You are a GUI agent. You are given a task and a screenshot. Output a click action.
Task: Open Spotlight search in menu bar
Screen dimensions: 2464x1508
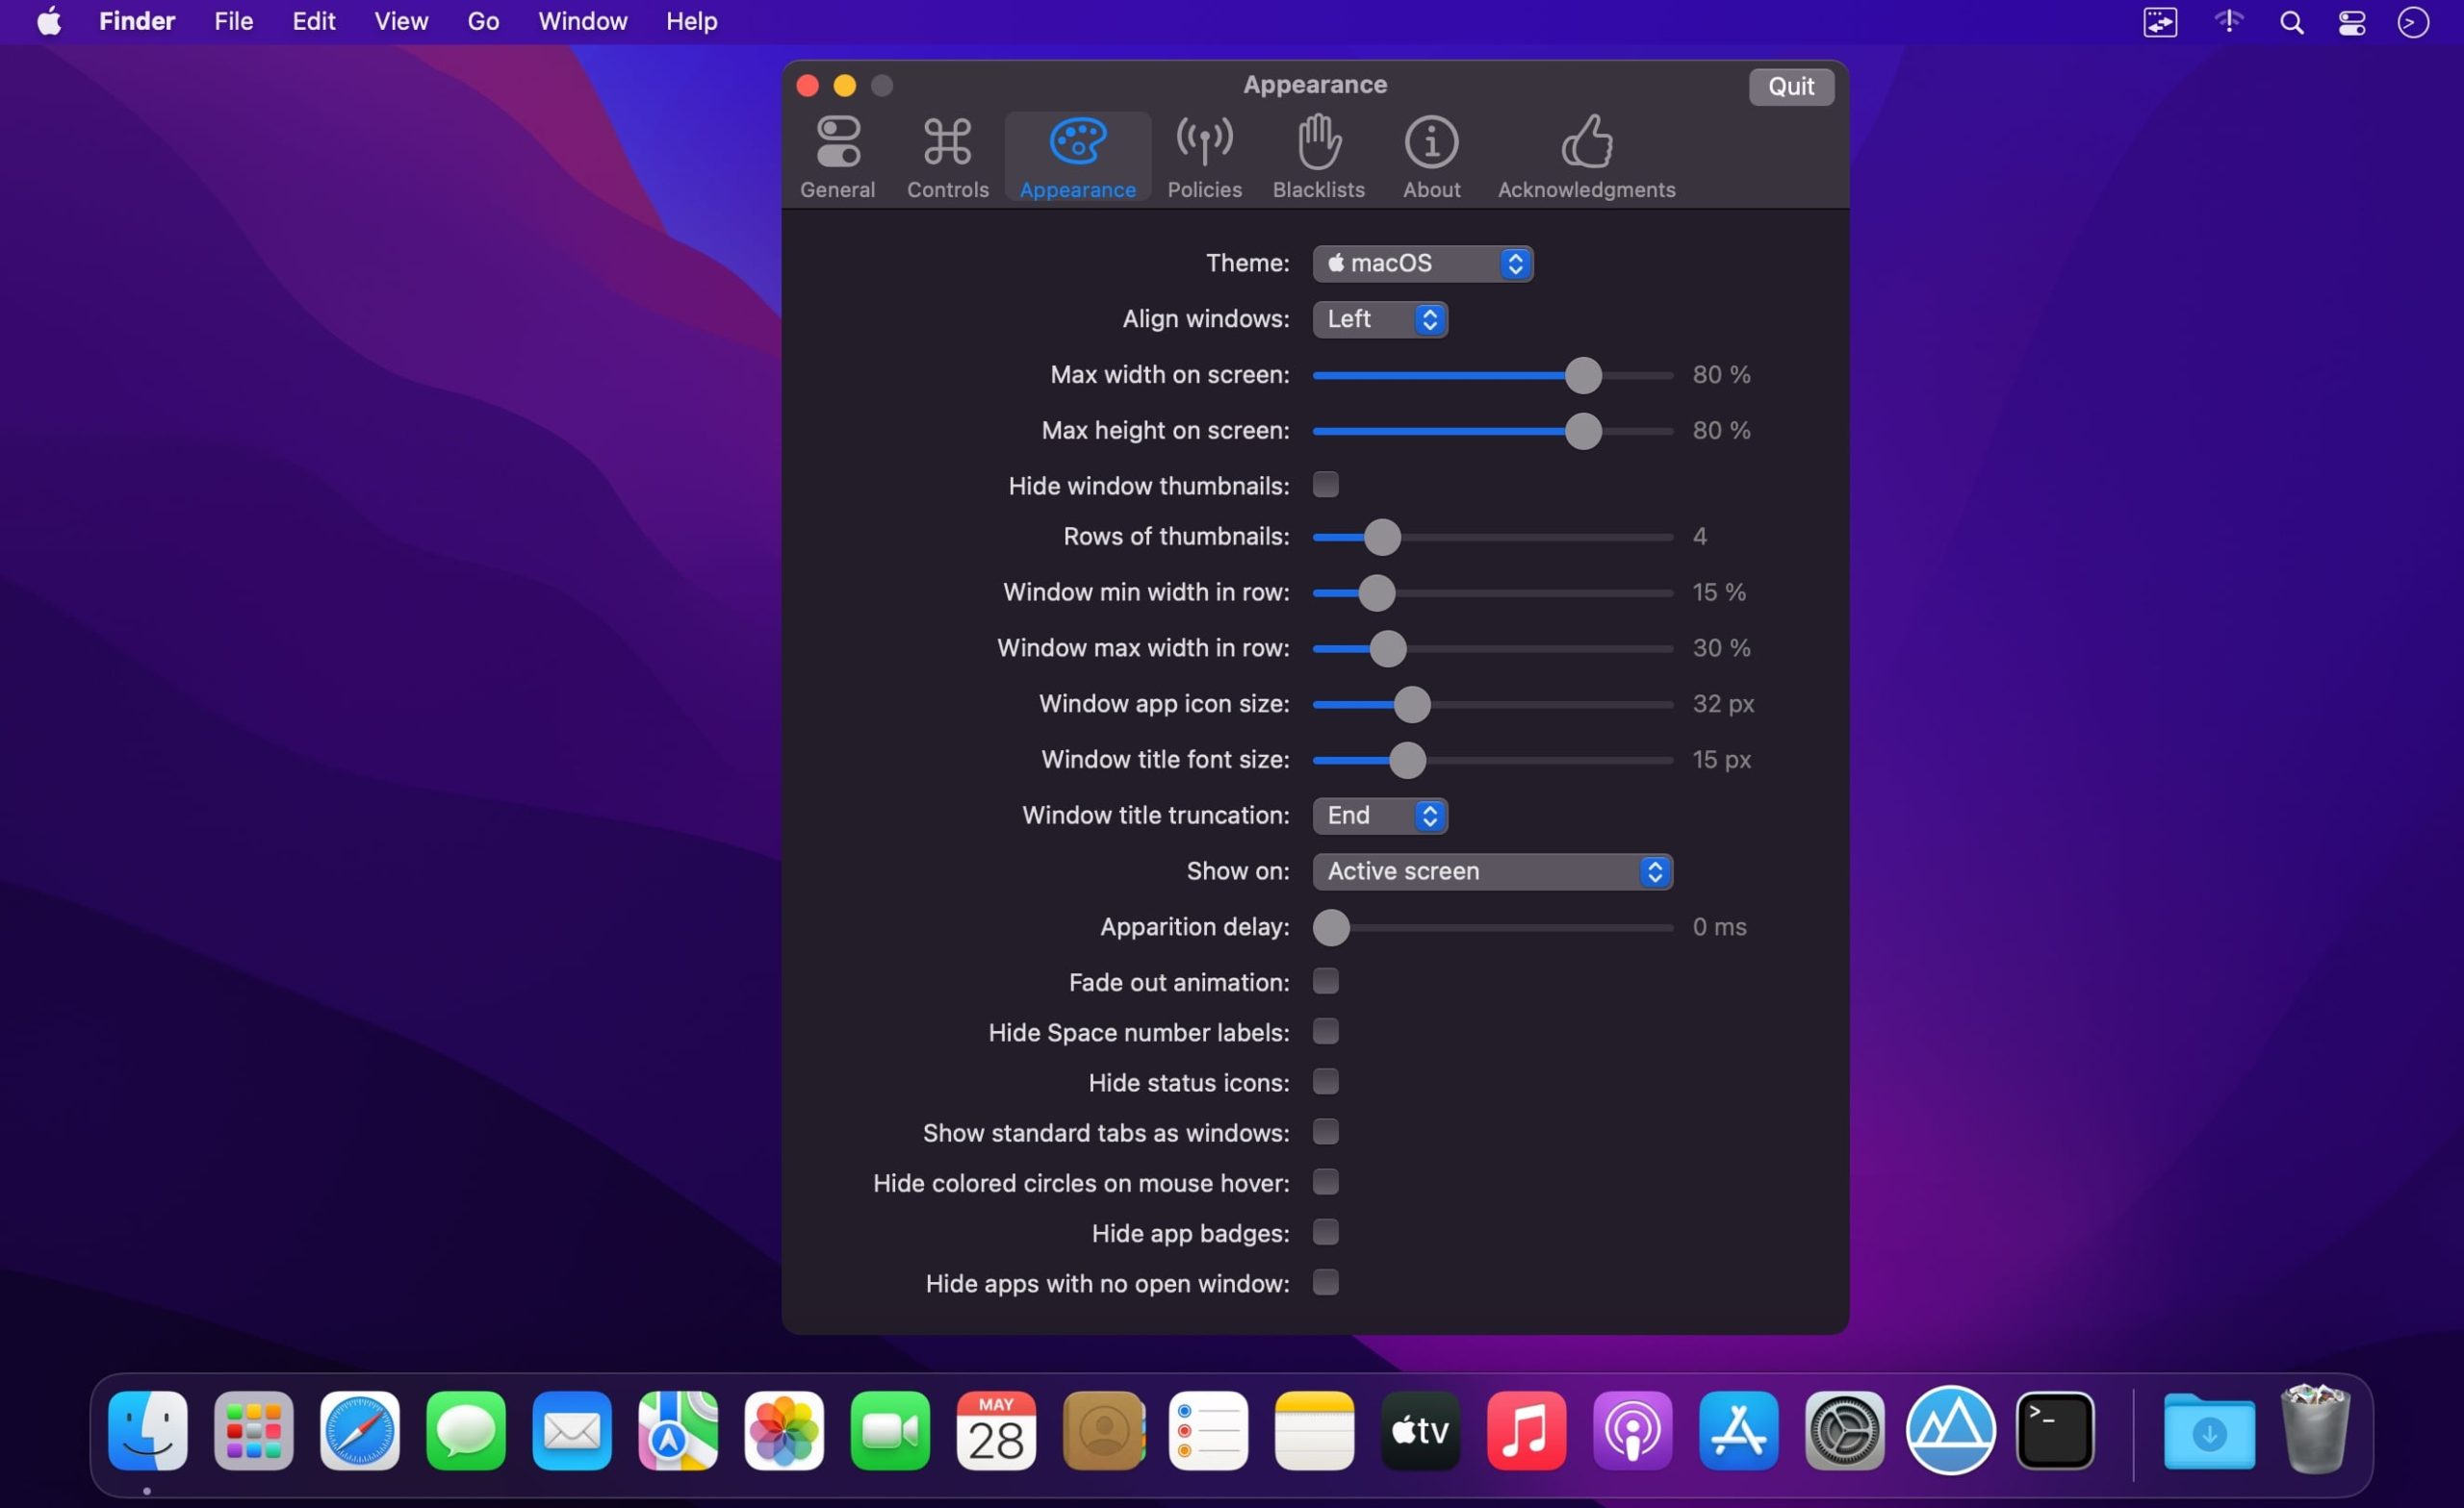tap(2292, 21)
